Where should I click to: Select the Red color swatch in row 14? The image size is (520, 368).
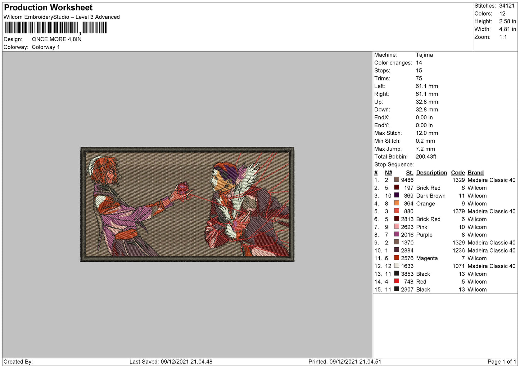pyautogui.click(x=397, y=281)
